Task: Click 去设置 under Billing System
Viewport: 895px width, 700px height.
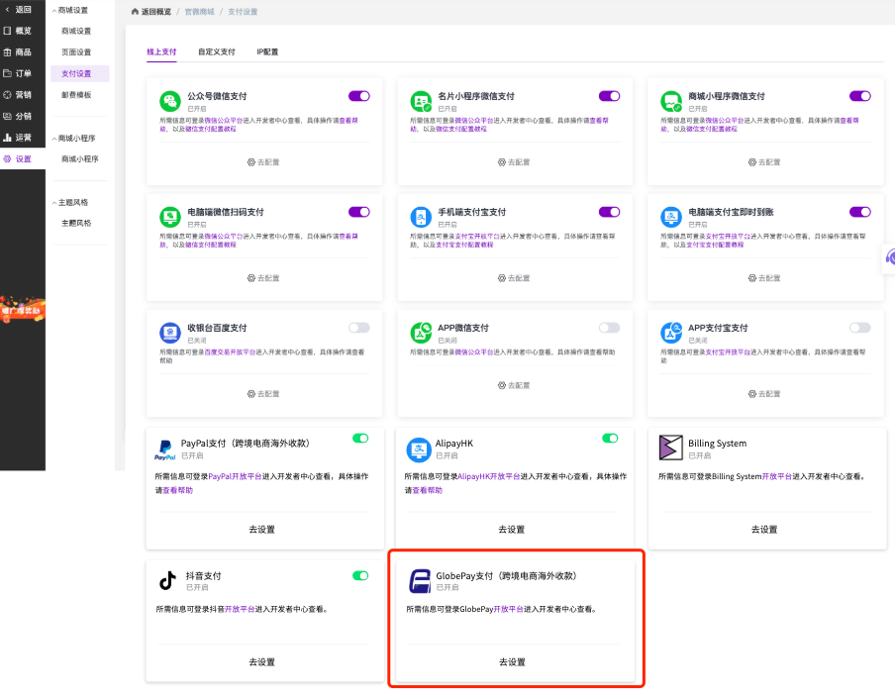Action: [764, 530]
